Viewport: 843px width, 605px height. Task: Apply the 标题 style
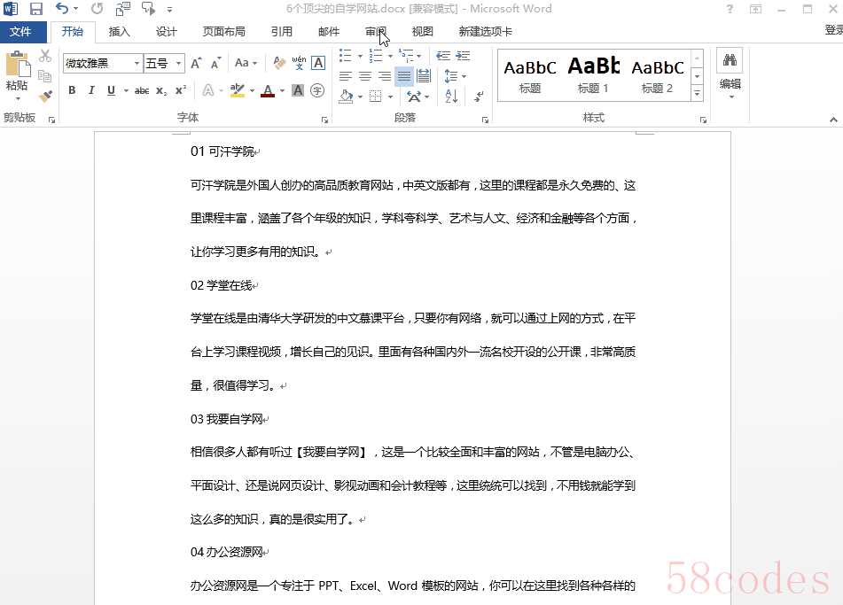pyautogui.click(x=529, y=75)
